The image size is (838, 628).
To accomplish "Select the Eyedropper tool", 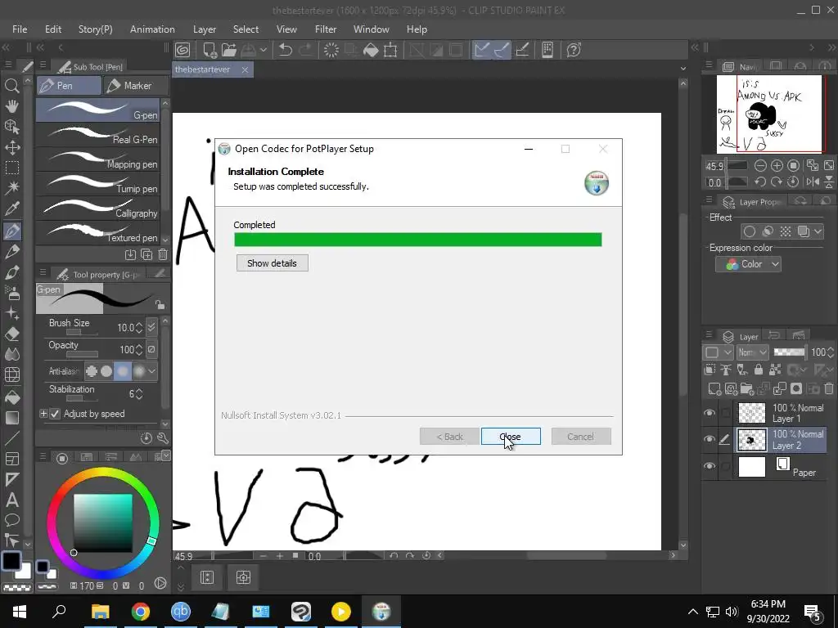I will point(11,209).
